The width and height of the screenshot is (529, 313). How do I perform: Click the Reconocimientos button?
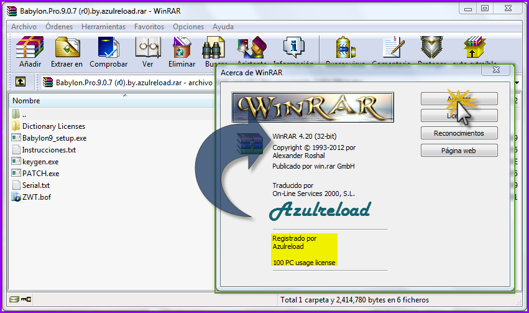coord(459,133)
